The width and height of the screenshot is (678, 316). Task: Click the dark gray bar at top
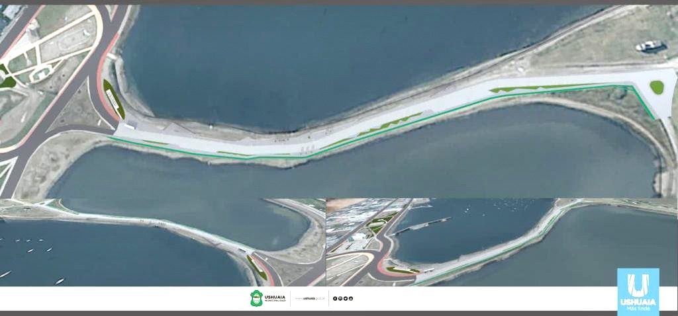pos(339,2)
